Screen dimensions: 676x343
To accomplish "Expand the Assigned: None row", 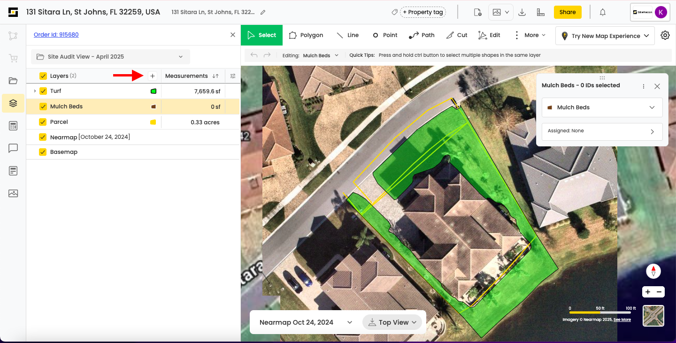I will (x=602, y=131).
